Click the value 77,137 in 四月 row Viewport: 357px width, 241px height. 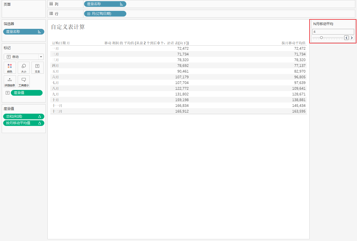coord(300,66)
